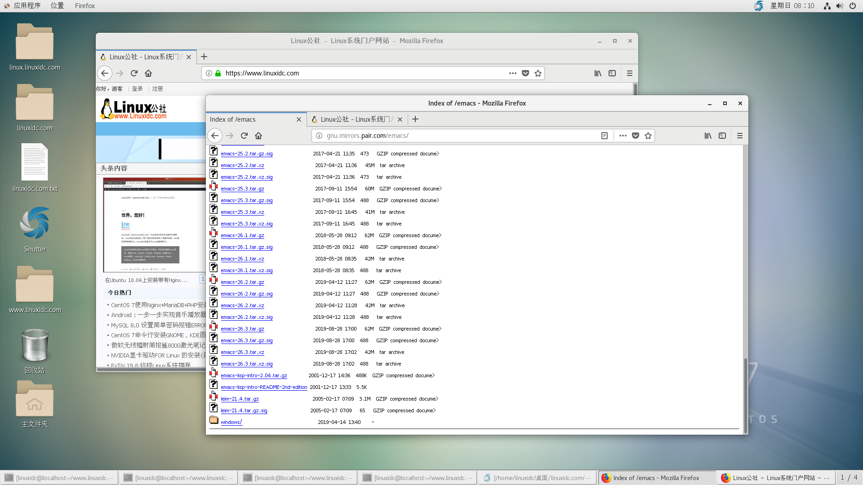Open linuxidc.com.txt file on desktop
This screenshot has width=863, height=485.
[x=35, y=168]
